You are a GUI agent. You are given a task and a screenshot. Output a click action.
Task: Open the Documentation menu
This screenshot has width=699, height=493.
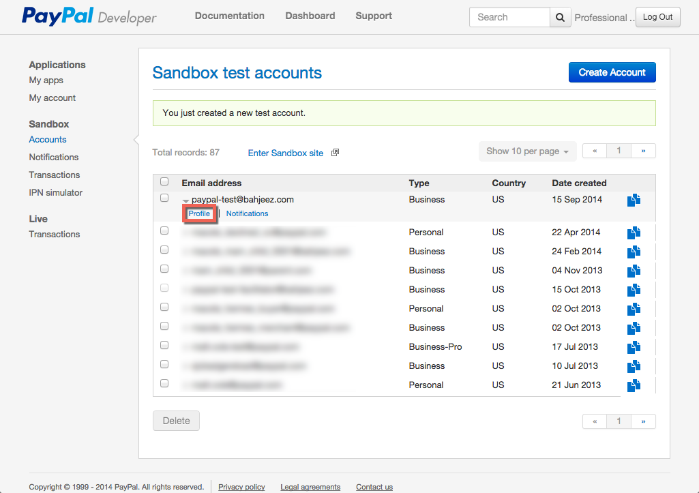[230, 16]
